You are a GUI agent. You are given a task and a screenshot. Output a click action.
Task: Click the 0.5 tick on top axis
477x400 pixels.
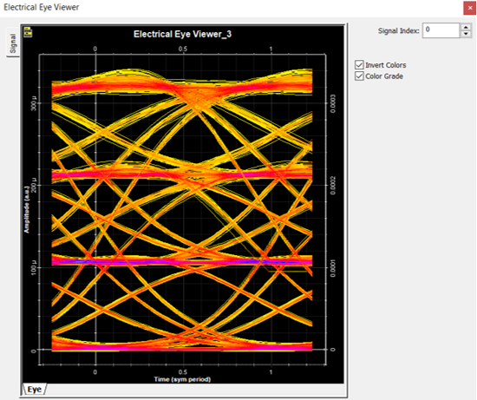pos(183,49)
